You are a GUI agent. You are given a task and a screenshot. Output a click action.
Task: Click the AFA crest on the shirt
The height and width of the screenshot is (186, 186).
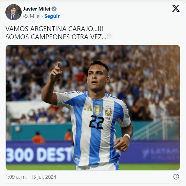coord(108,111)
